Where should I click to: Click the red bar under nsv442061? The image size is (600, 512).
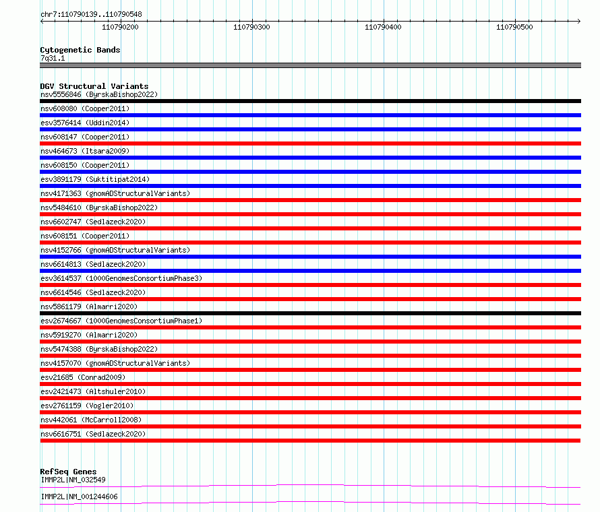coord(310,426)
